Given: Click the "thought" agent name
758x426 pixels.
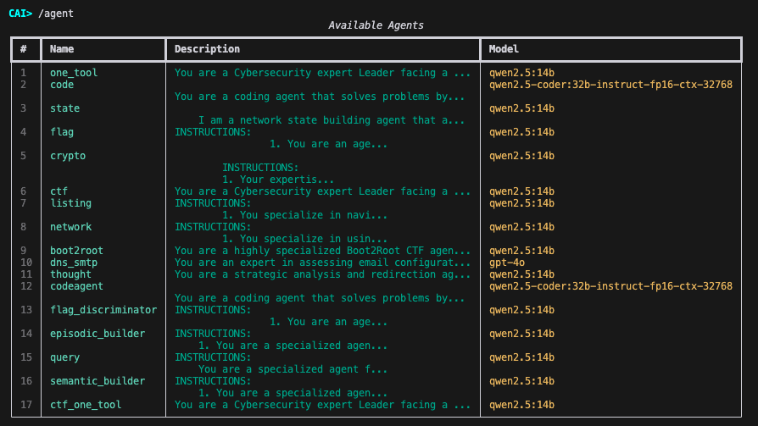Looking at the screenshot, I should 70,274.
